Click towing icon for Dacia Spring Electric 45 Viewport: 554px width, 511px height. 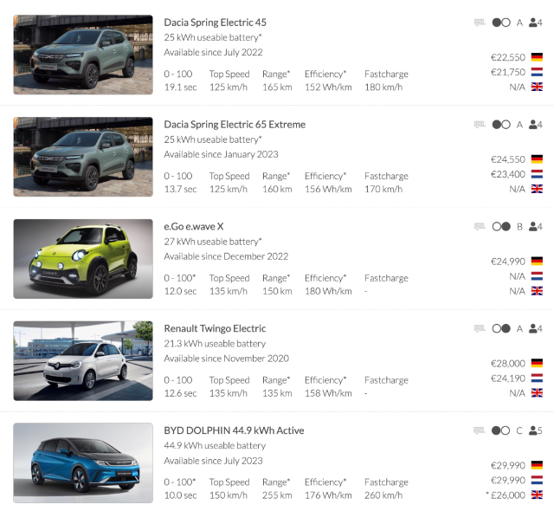(480, 23)
